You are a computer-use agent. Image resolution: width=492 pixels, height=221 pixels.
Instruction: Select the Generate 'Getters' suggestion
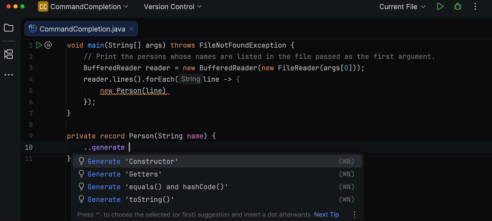[x=218, y=174]
